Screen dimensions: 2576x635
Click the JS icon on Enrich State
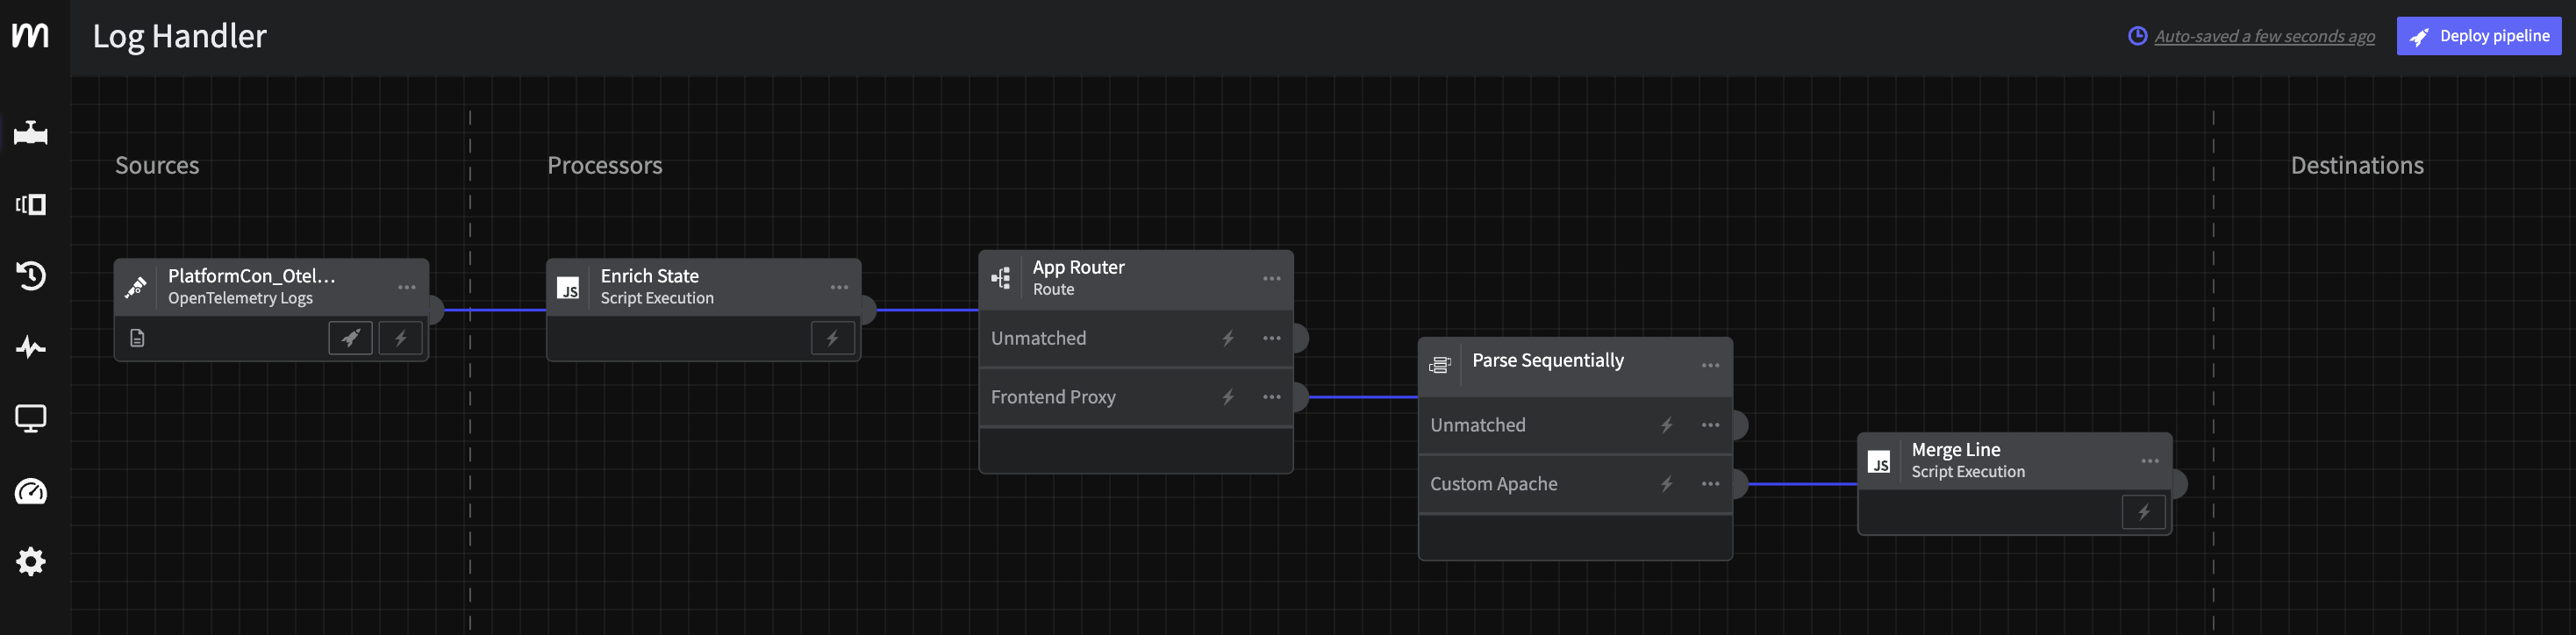[568, 288]
